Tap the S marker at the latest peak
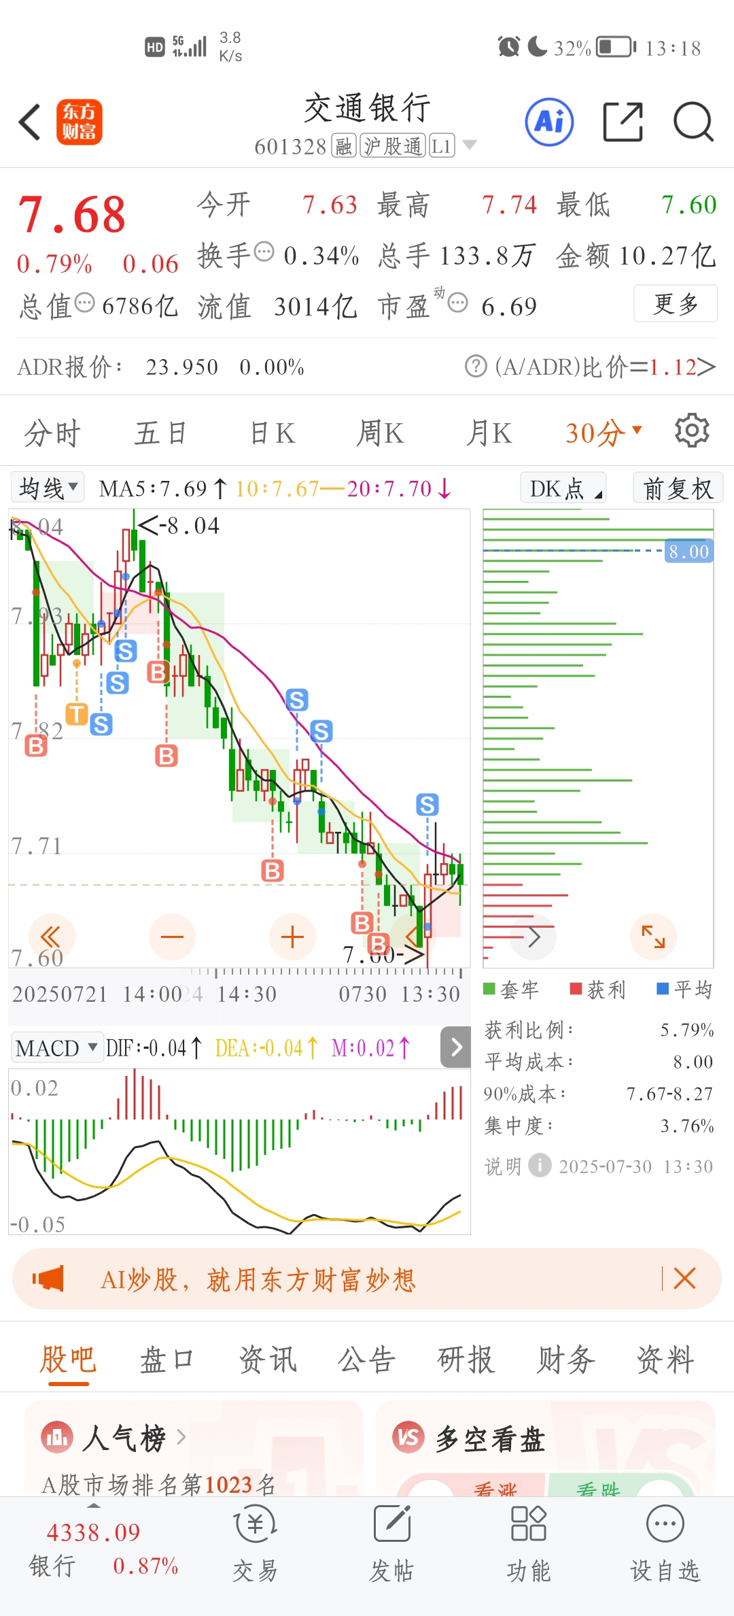 (427, 805)
